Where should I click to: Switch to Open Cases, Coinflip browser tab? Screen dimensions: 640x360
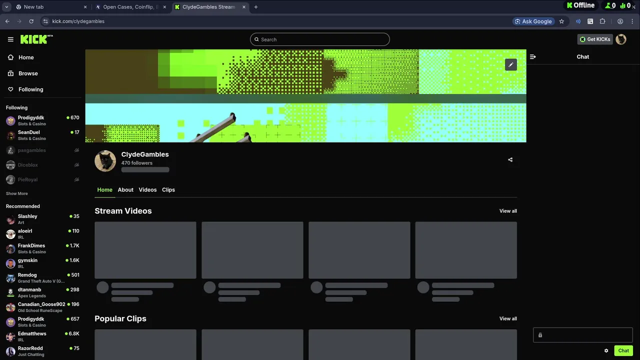(x=131, y=7)
